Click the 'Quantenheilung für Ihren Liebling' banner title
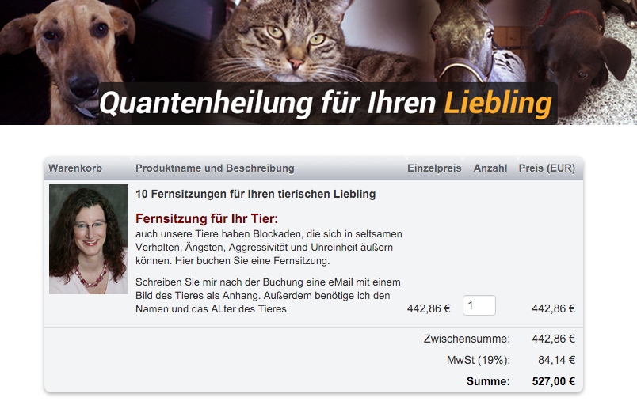This screenshot has width=637, height=405. pos(326,103)
